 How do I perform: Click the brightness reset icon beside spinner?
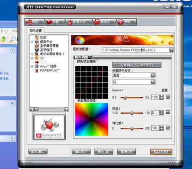[x=168, y=112]
